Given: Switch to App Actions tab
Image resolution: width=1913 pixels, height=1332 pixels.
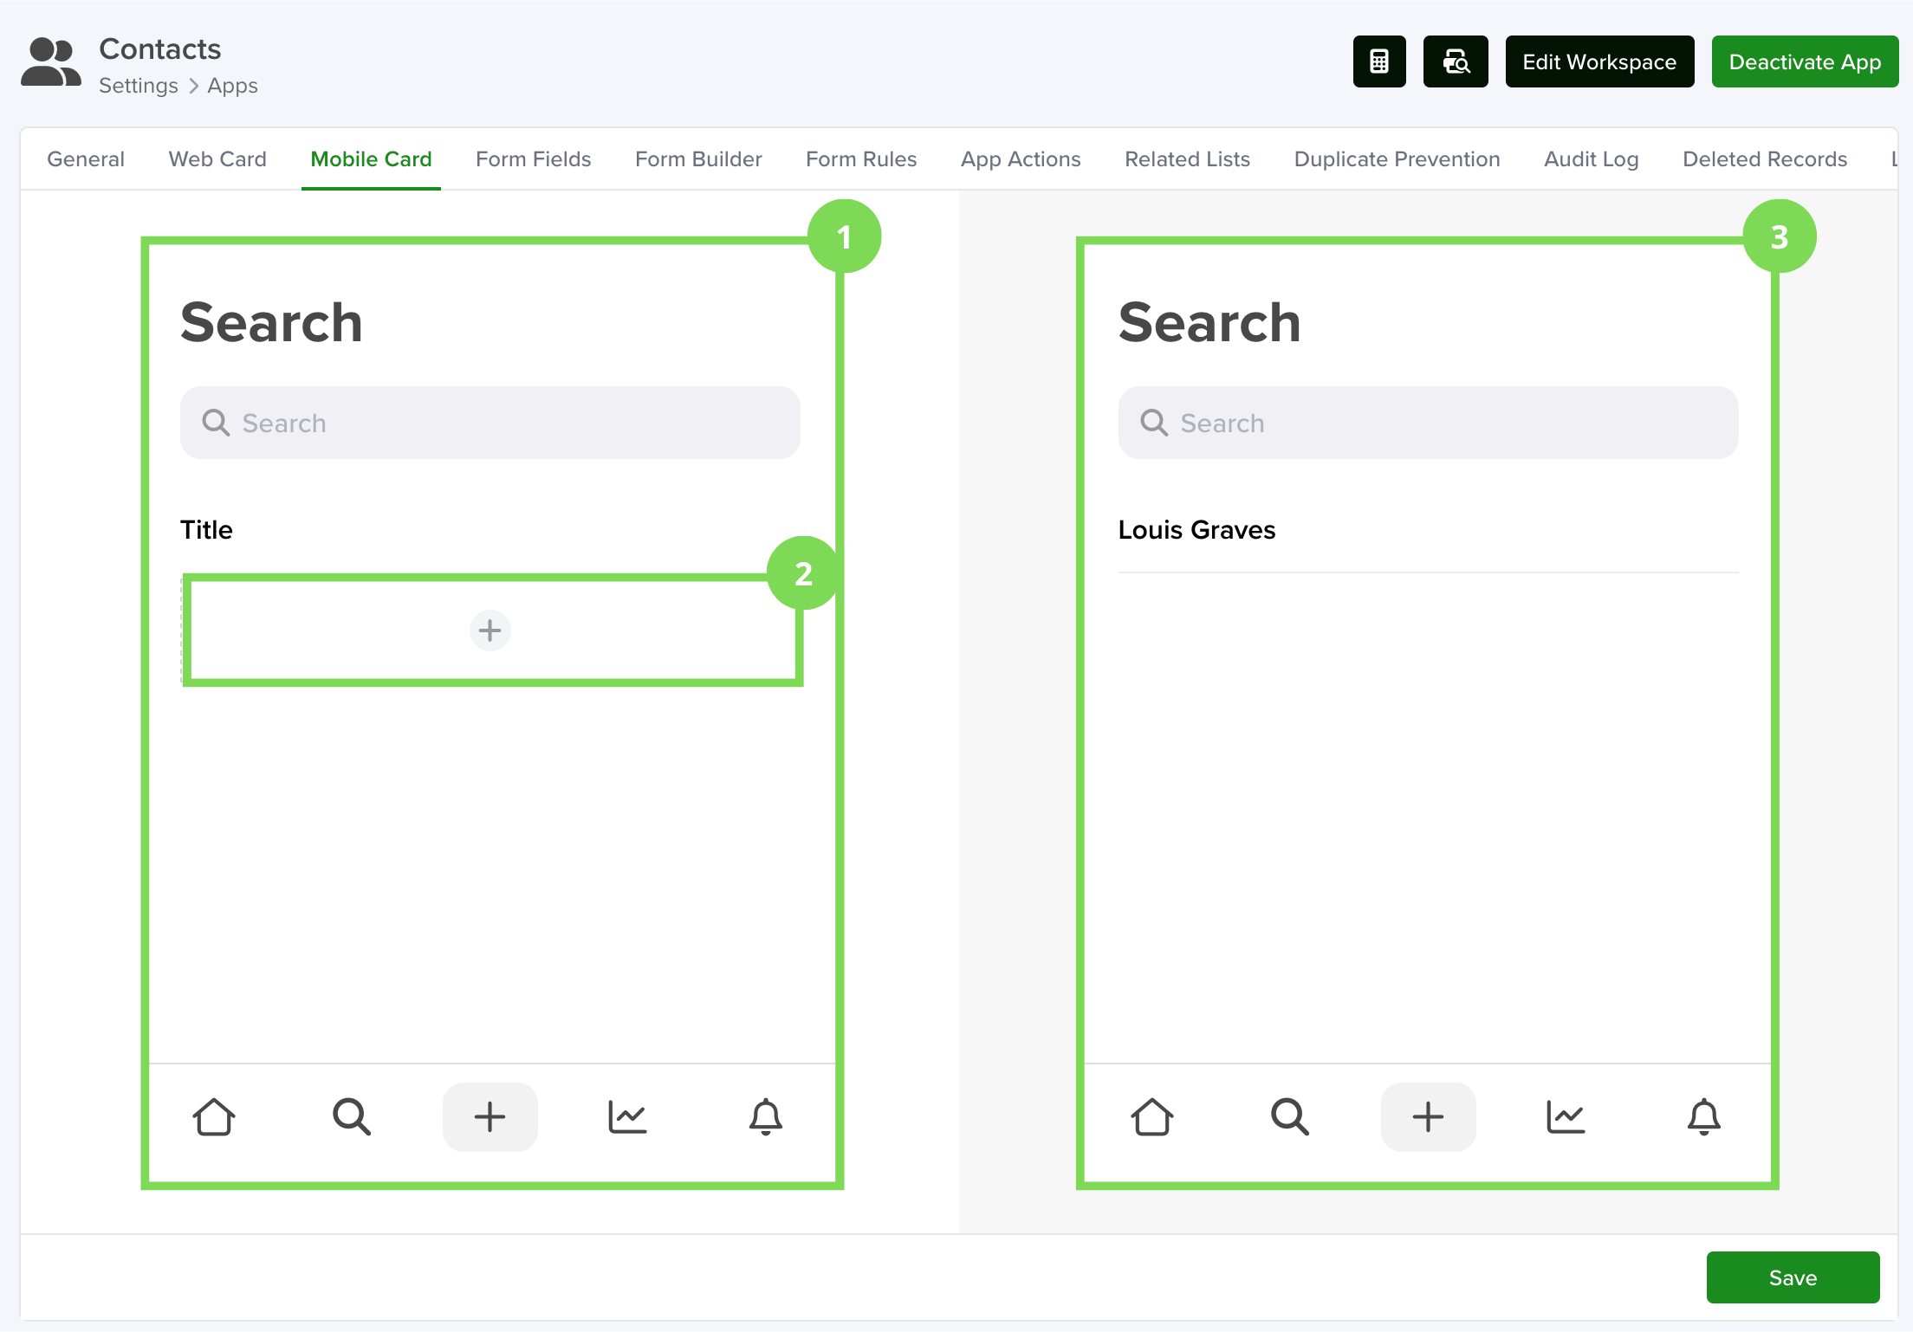Looking at the screenshot, I should point(1021,159).
